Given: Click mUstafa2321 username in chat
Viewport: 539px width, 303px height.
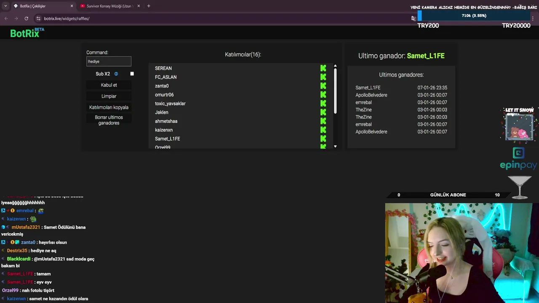Looking at the screenshot, I should click(26, 227).
